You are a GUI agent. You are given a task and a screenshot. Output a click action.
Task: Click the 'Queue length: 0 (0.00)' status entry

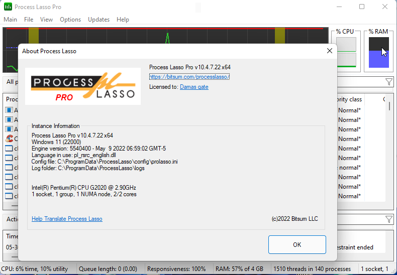pyautogui.click(x=108, y=268)
